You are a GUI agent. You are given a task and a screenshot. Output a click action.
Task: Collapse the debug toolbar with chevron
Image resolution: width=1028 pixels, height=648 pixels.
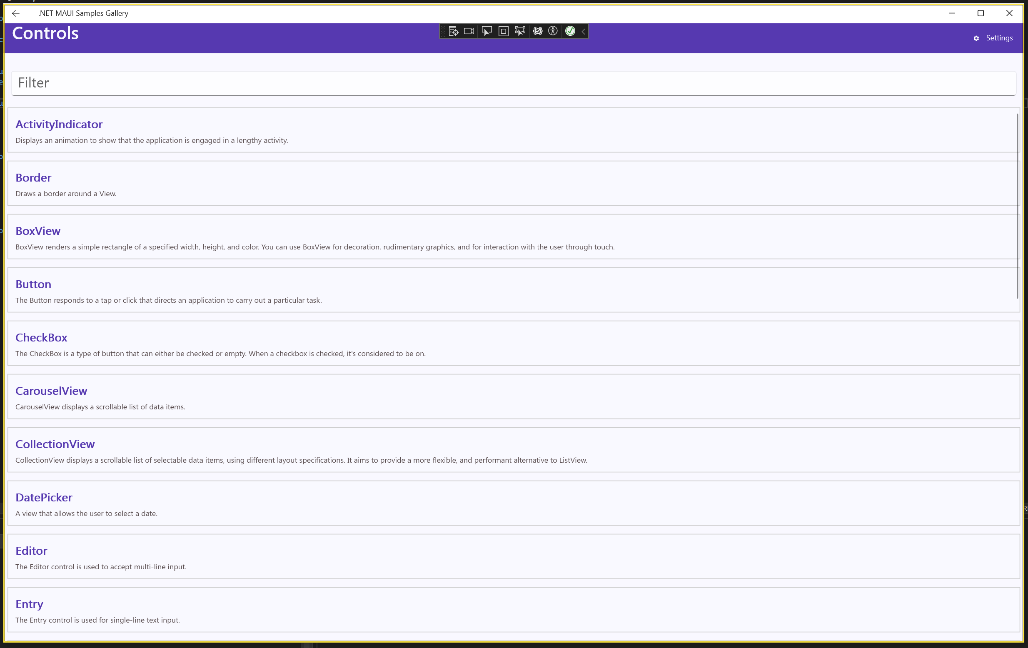[584, 31]
